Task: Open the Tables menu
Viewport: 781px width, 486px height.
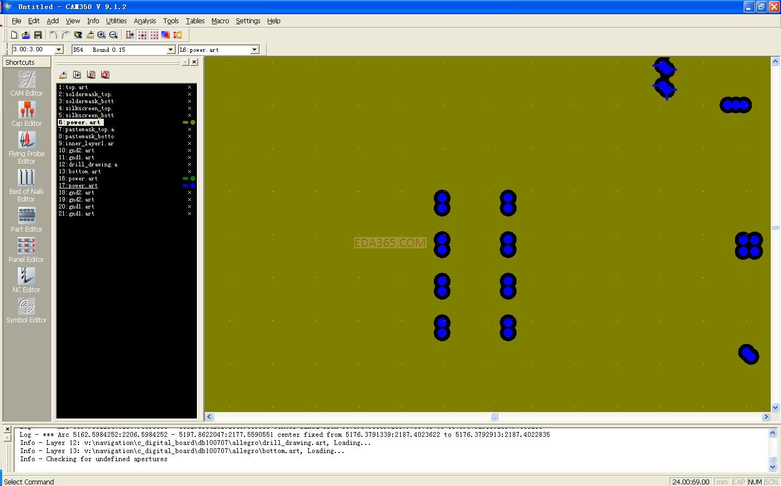Action: pos(195,21)
